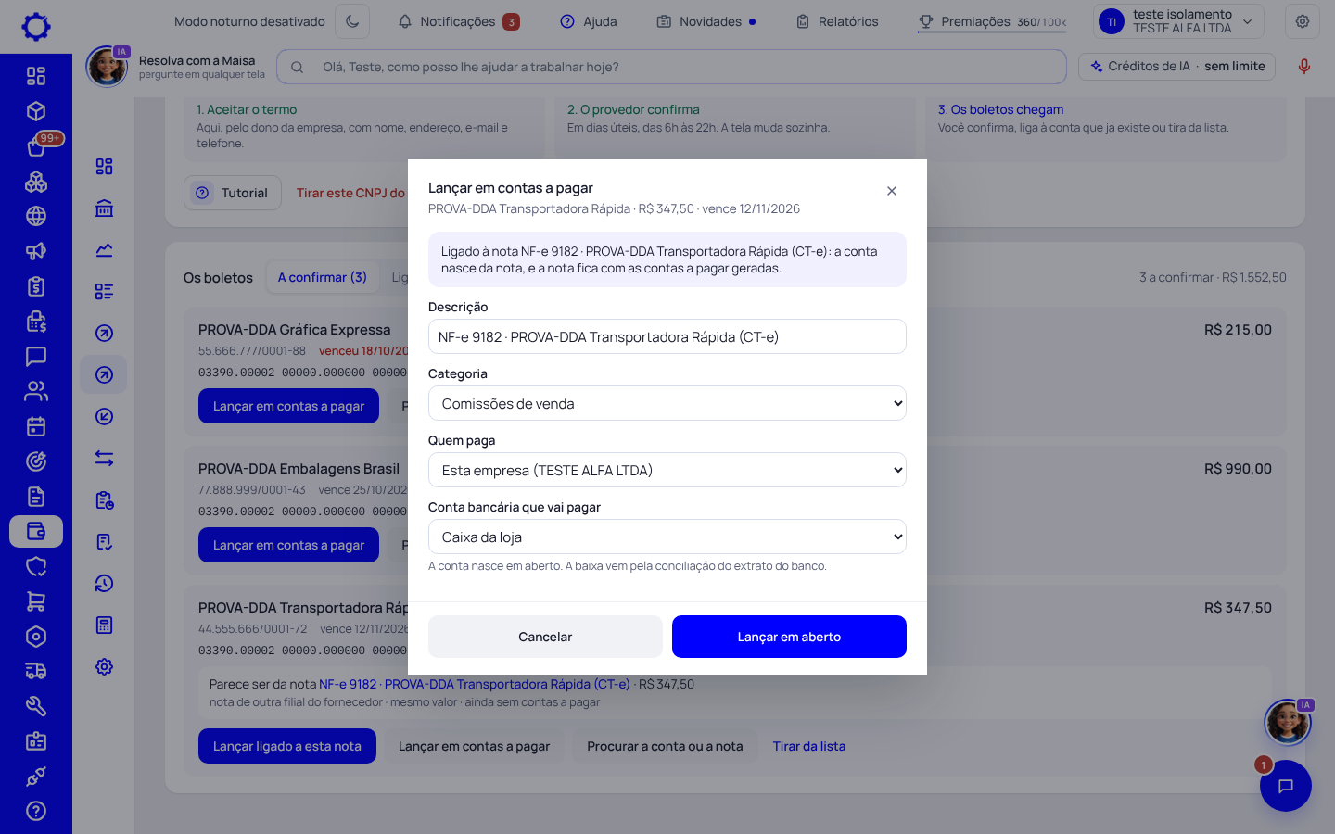Open the history clock icon in the secondary sidebar
The height and width of the screenshot is (834, 1335).
pos(104,584)
